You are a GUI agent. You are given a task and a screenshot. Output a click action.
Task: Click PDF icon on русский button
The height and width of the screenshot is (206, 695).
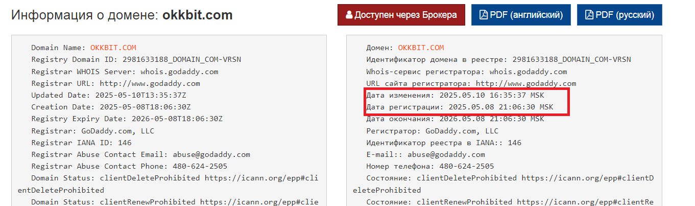tap(589, 15)
